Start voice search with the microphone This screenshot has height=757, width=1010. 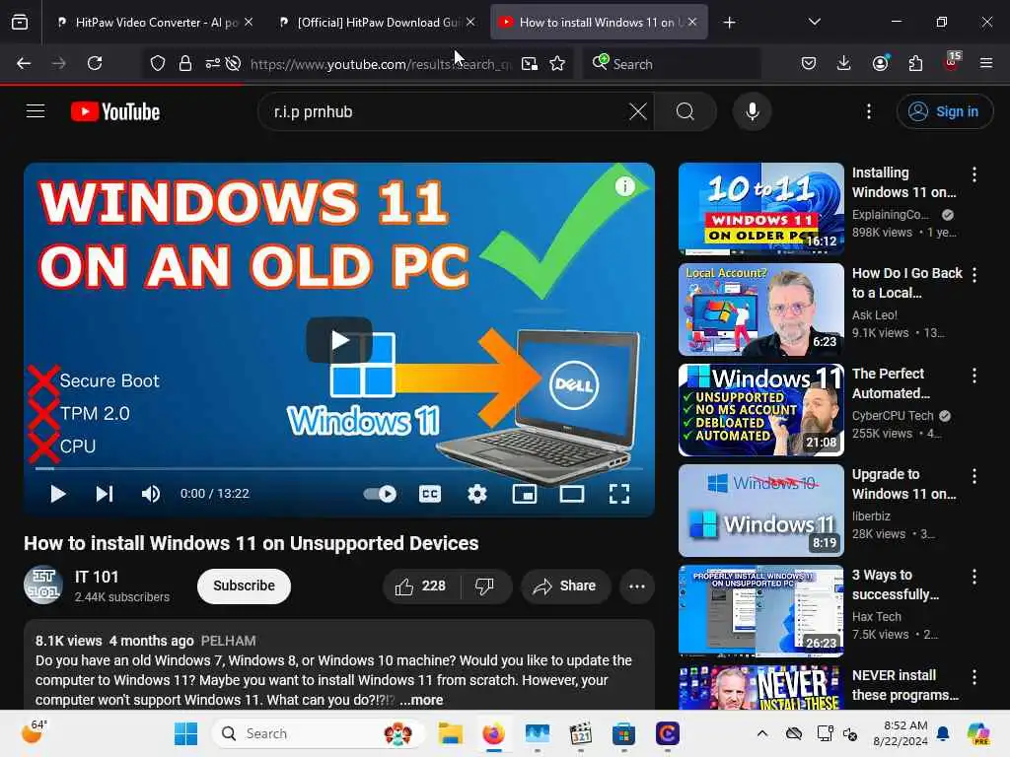click(x=752, y=111)
